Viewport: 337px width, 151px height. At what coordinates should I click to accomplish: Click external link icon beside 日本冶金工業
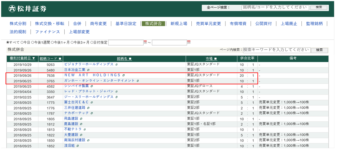coord(88,70)
